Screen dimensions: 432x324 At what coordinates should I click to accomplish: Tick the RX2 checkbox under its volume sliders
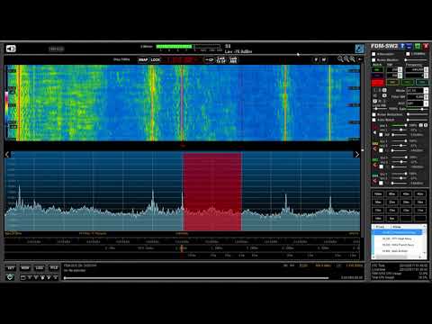pyautogui.click(x=381, y=150)
